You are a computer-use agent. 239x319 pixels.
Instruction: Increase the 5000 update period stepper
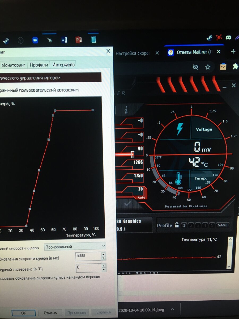(x=103, y=254)
